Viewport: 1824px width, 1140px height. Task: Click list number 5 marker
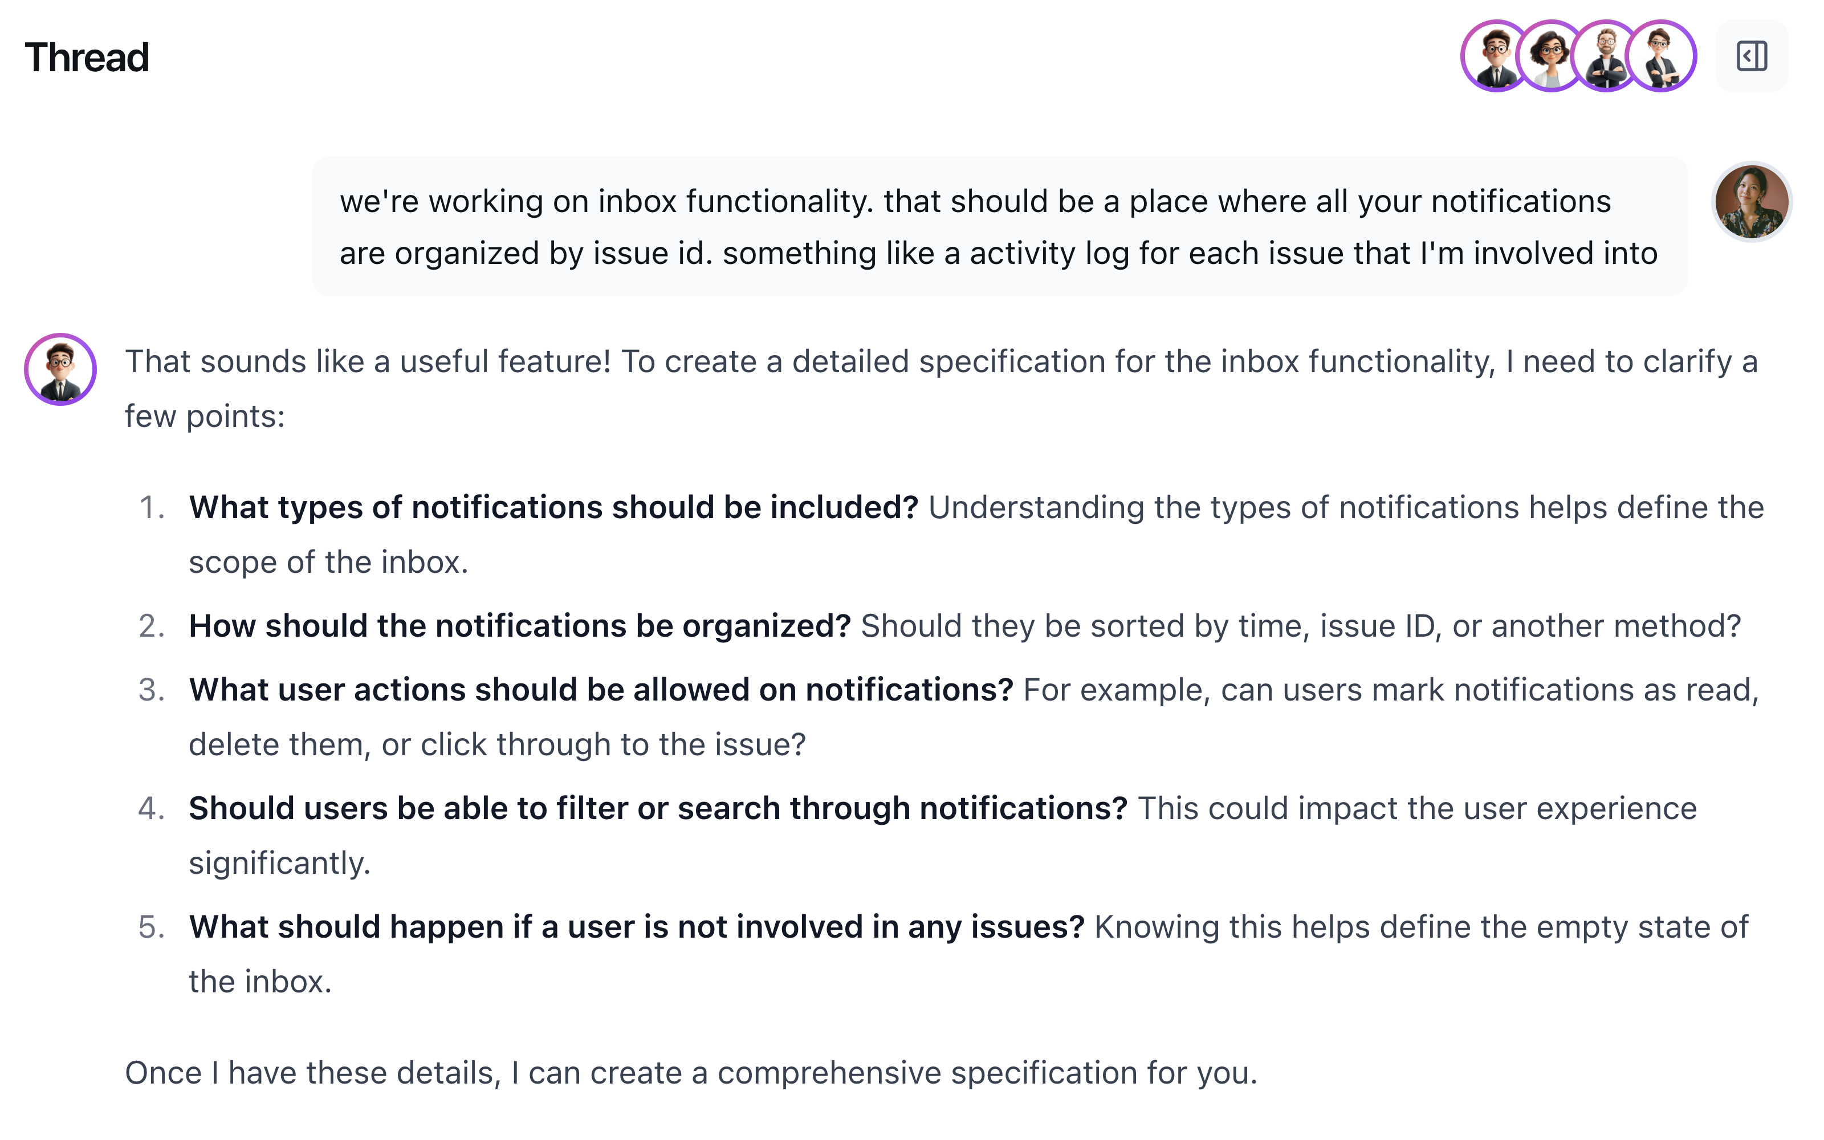pyautogui.click(x=152, y=927)
